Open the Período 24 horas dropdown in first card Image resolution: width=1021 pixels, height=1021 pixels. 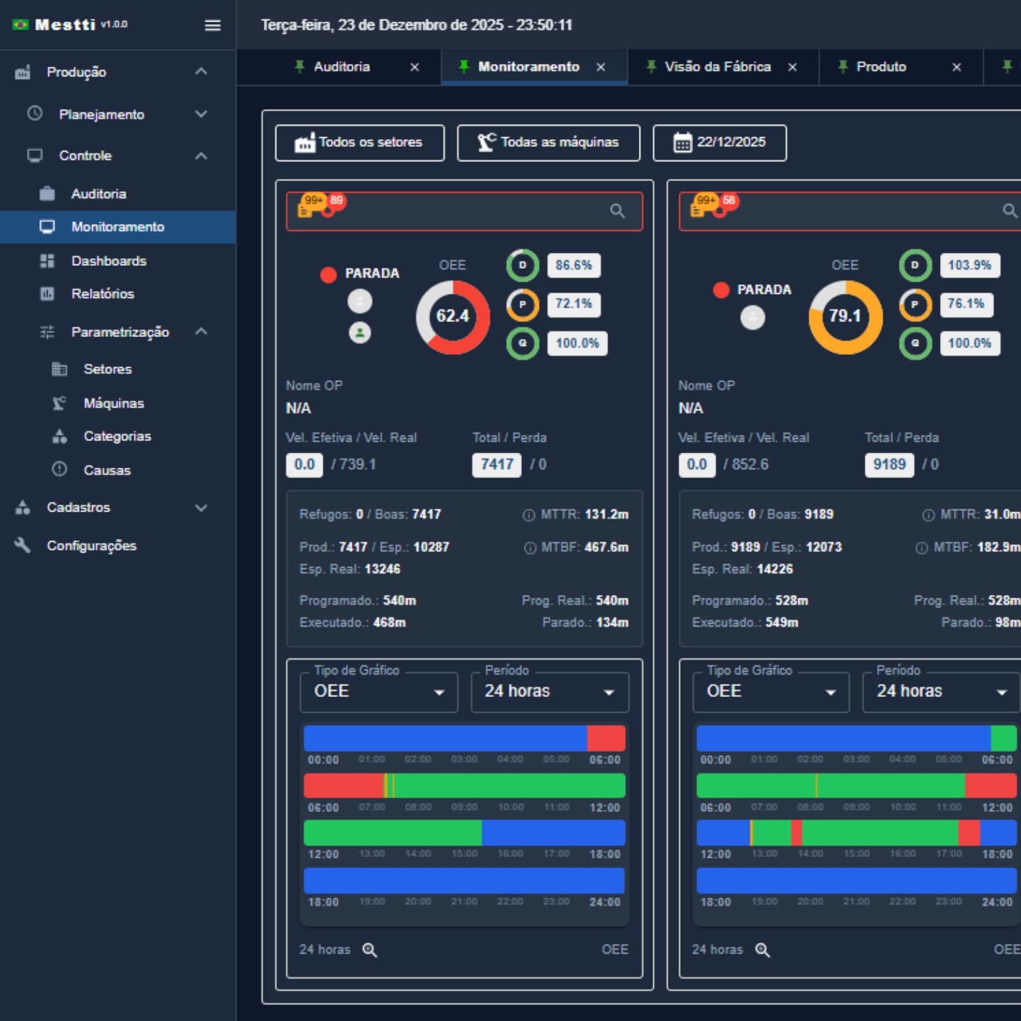tap(549, 692)
